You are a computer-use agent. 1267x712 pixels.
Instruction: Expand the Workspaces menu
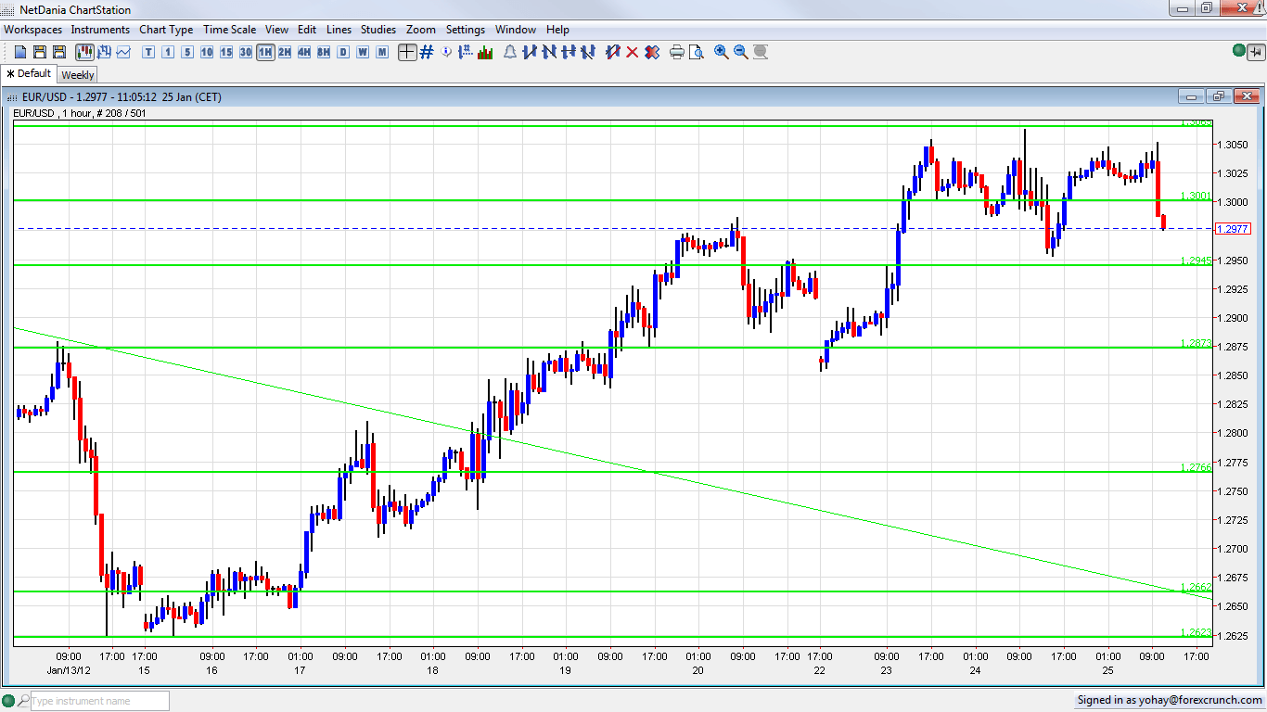tap(33, 30)
